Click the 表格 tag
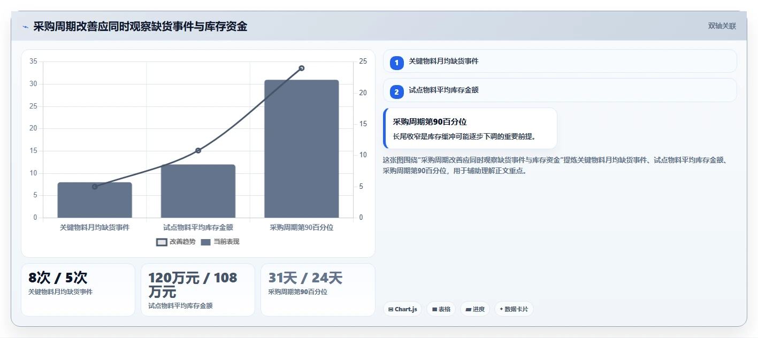 click(x=441, y=309)
